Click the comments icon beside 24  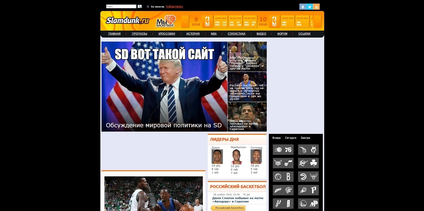[x=244, y=194]
